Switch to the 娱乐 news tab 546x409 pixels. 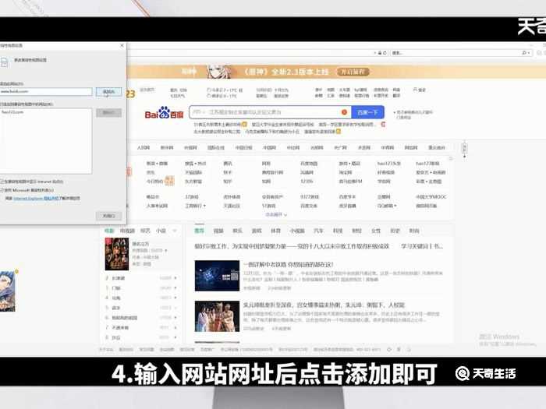(x=237, y=231)
